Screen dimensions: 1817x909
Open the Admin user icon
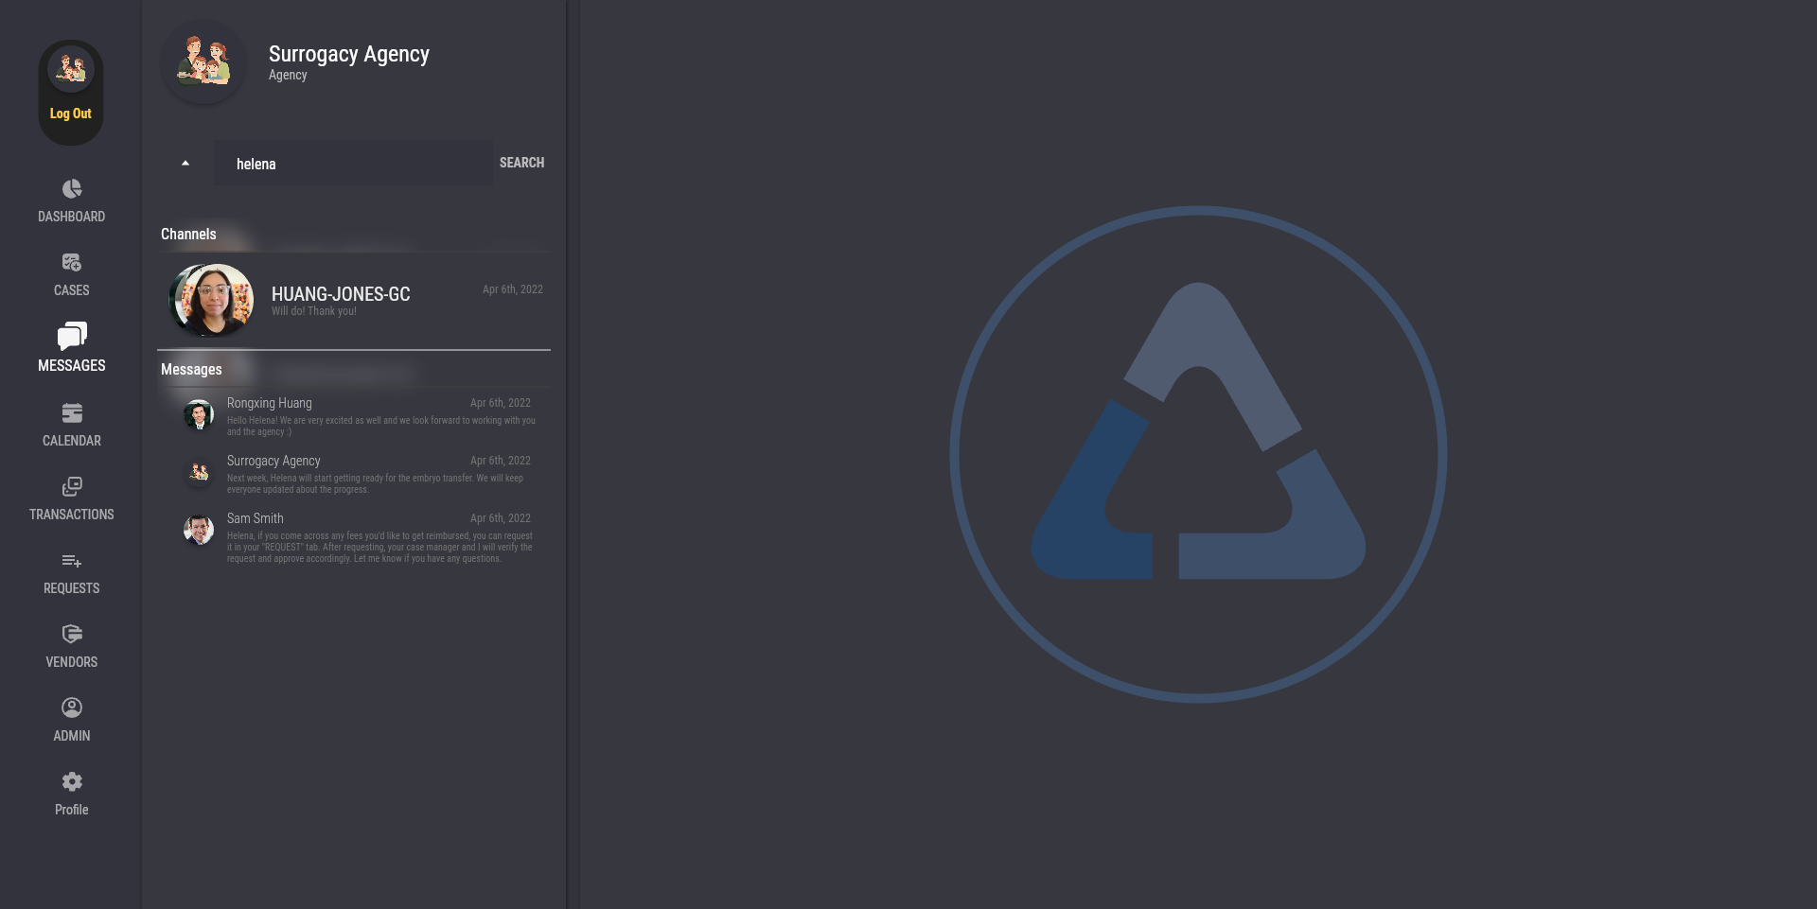72,708
